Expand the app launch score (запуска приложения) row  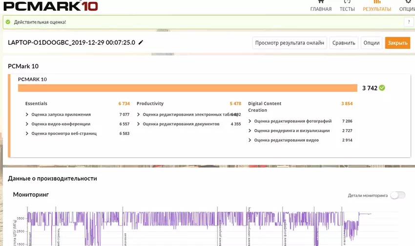27,115
